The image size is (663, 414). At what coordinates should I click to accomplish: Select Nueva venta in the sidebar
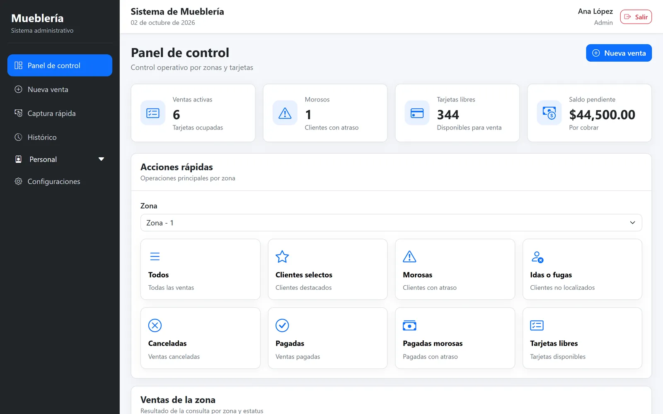(60, 89)
